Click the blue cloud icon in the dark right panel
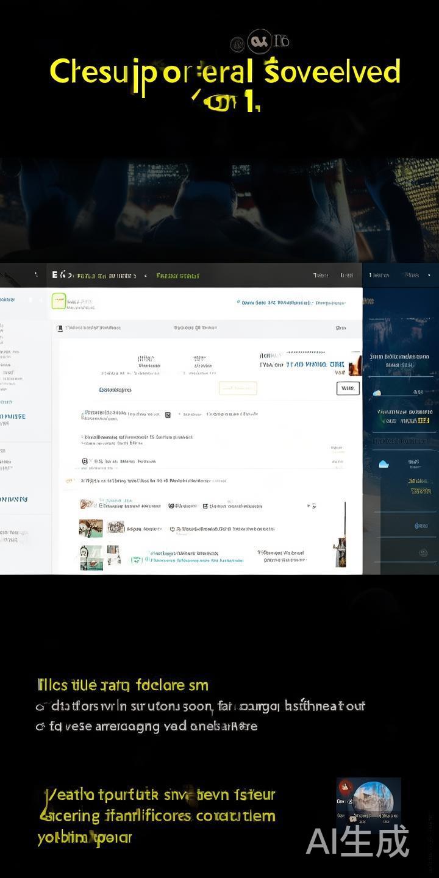The width and height of the screenshot is (439, 878). (384, 464)
